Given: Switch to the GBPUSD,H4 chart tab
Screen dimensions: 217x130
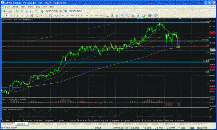Looking at the screenshot, I should 35,124.
